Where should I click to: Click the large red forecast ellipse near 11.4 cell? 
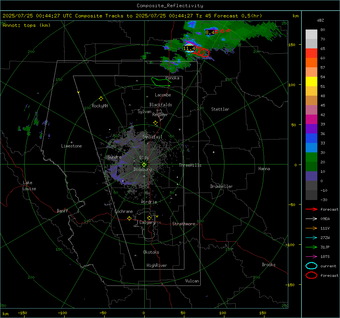204,53
